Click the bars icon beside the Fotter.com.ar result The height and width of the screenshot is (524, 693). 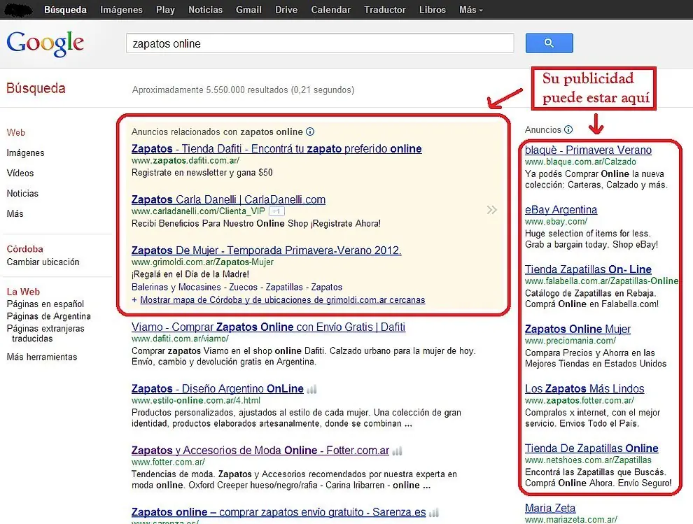point(398,451)
